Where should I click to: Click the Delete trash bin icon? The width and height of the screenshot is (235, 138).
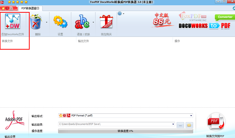tap(36, 22)
